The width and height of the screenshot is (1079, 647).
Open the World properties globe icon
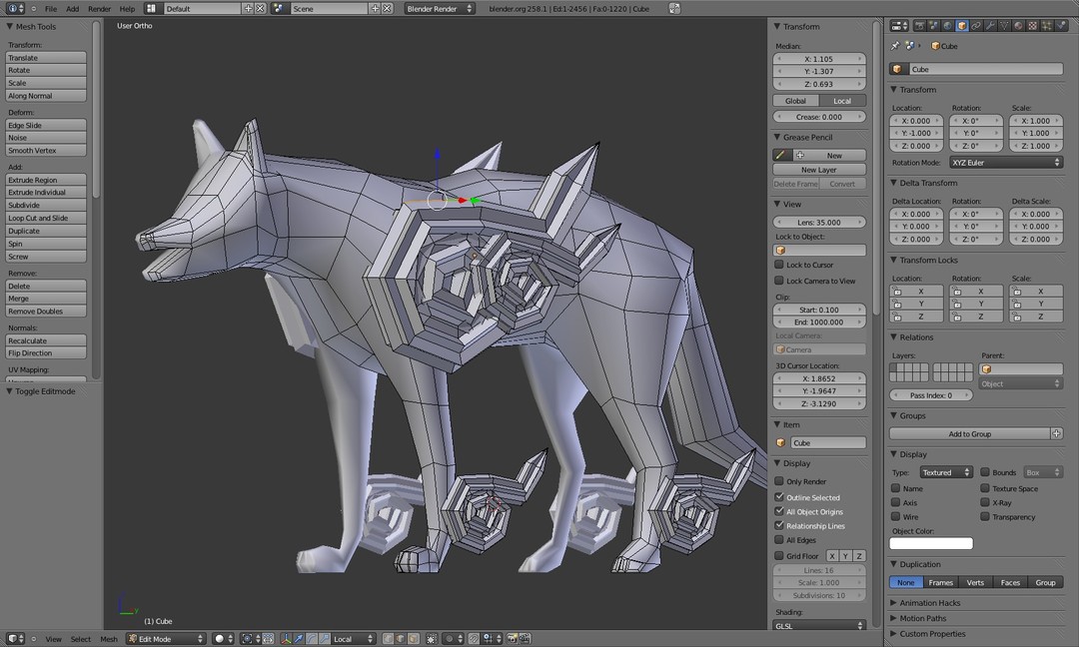[x=947, y=25]
